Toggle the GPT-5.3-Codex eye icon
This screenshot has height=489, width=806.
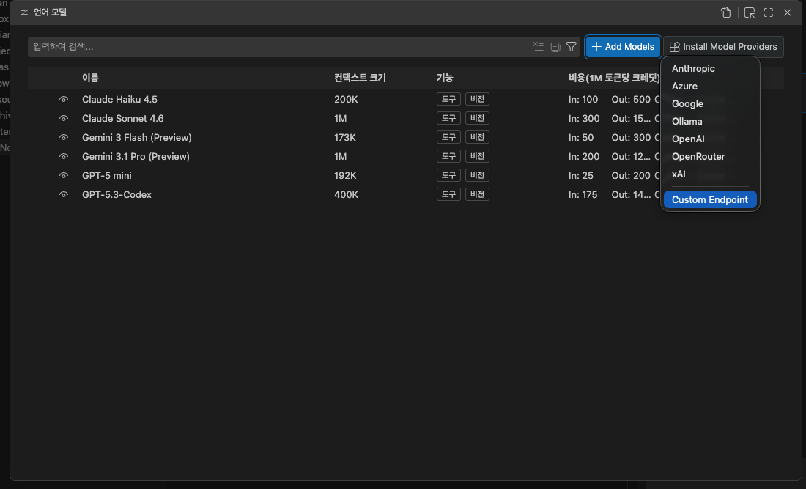coord(64,194)
